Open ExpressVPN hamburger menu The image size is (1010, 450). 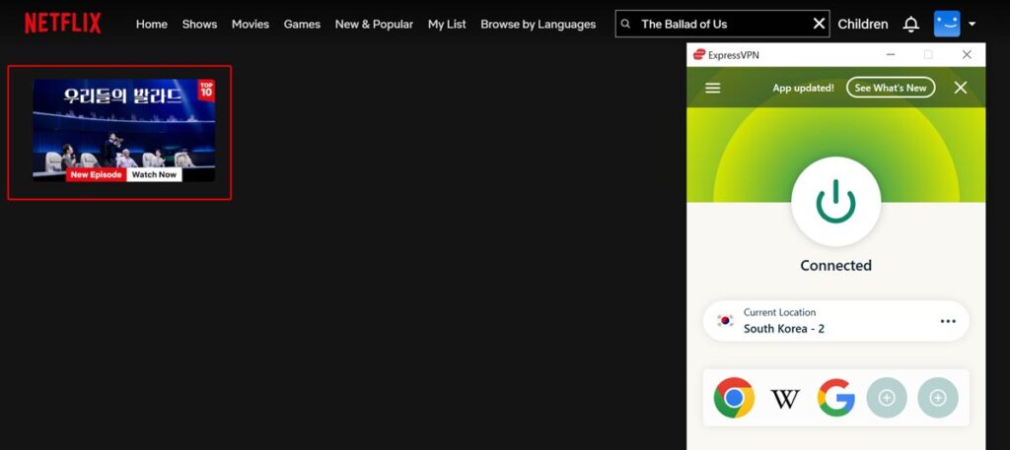713,88
